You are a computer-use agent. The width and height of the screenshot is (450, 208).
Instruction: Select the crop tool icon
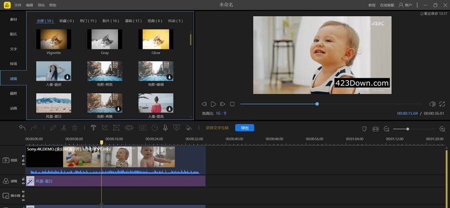105,128
